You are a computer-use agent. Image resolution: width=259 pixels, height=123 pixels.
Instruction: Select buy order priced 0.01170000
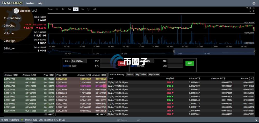(x=29, y=79)
